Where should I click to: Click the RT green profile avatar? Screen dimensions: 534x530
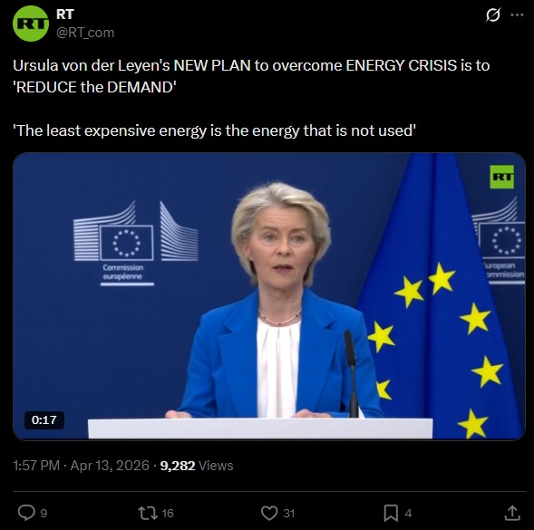point(31,24)
